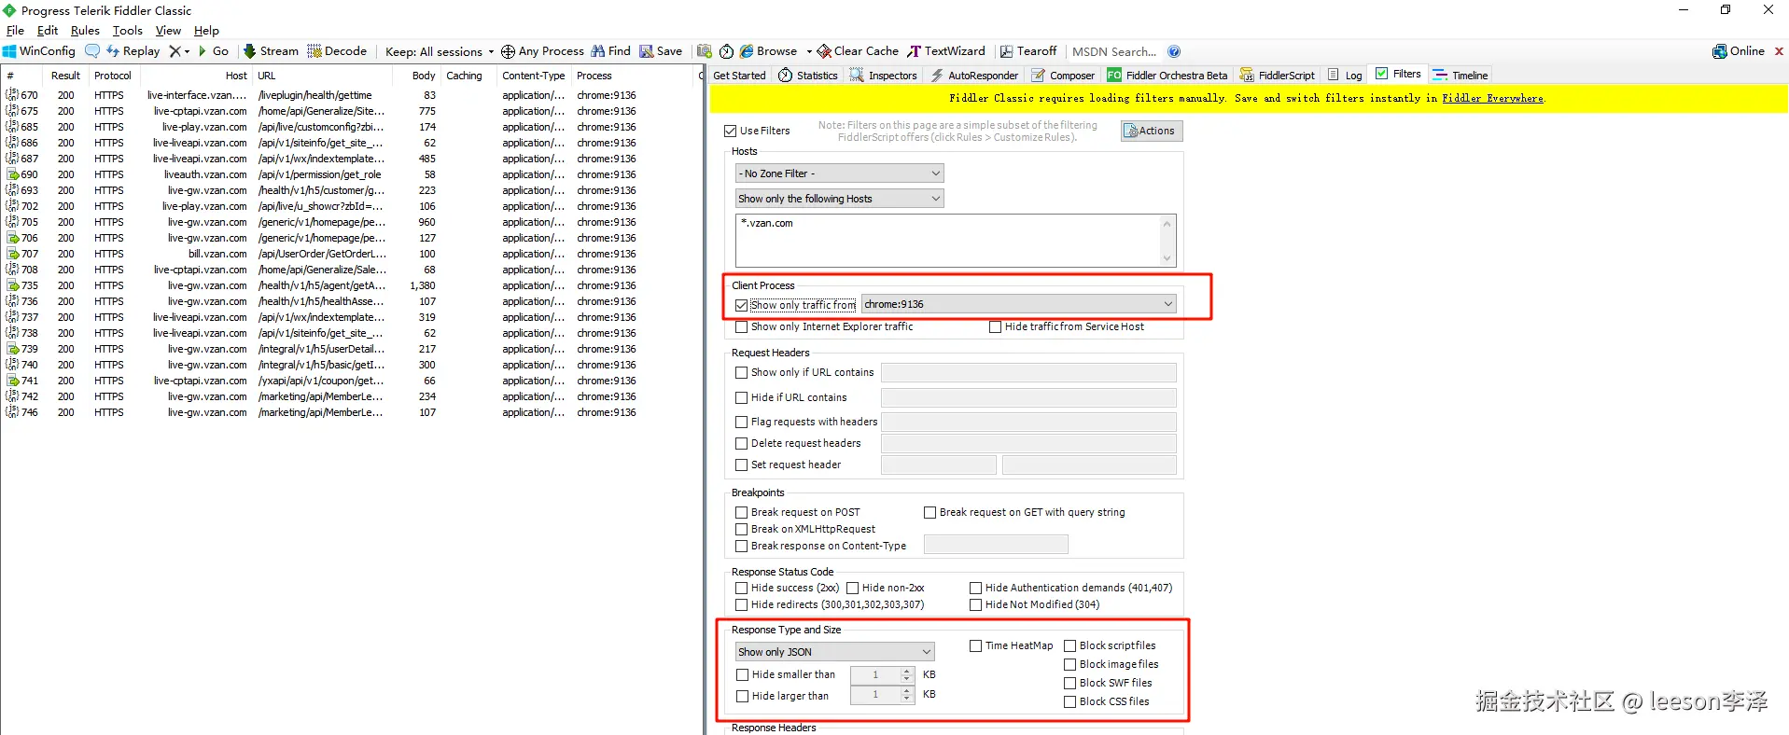Open the Get Started tab

click(x=739, y=76)
